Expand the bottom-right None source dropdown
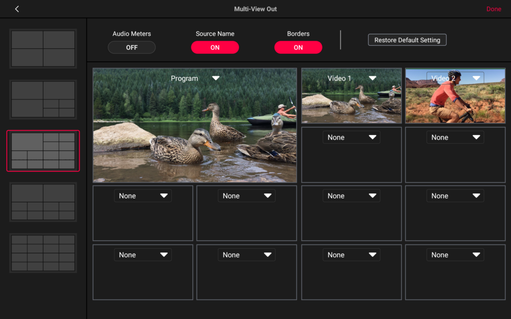The height and width of the screenshot is (319, 511). pyautogui.click(x=455, y=255)
